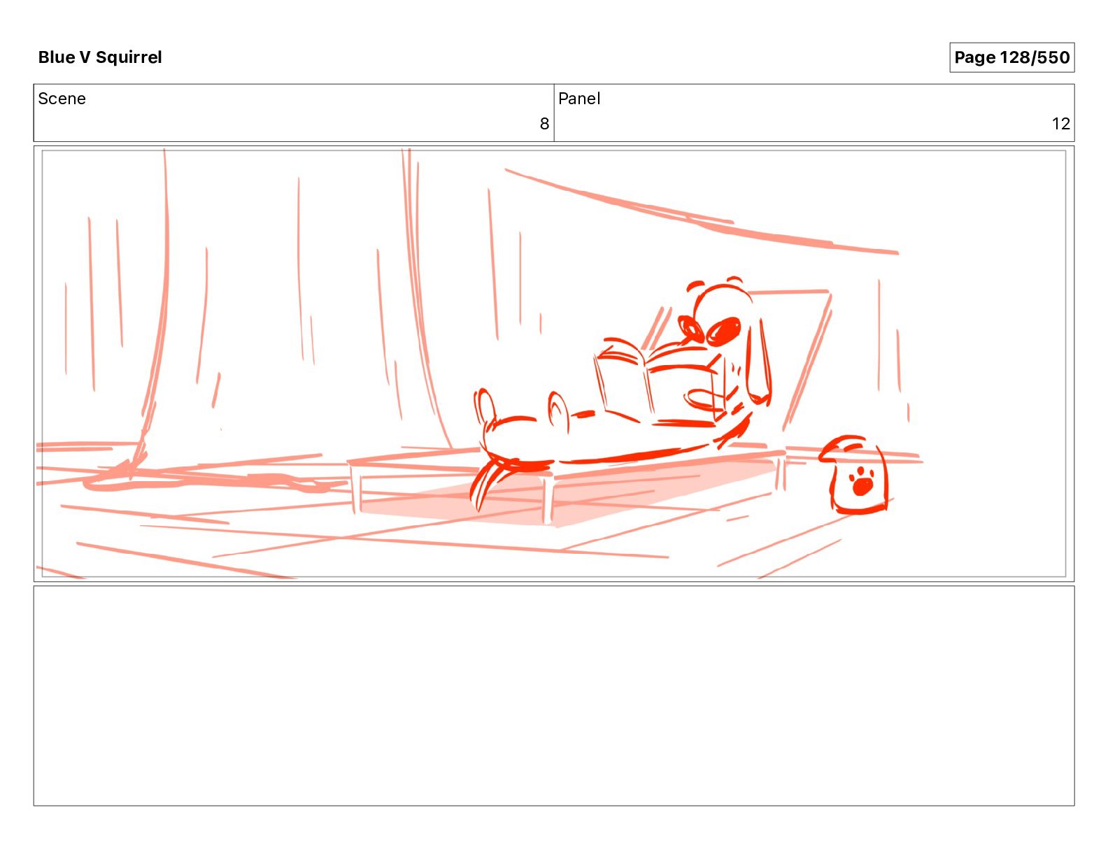Click the 'Scene' label
The image size is (1108, 856).
click(x=62, y=99)
